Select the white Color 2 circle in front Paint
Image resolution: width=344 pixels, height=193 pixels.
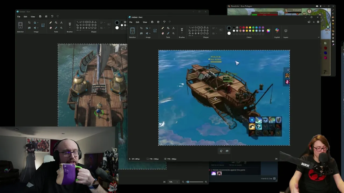tap(229, 33)
